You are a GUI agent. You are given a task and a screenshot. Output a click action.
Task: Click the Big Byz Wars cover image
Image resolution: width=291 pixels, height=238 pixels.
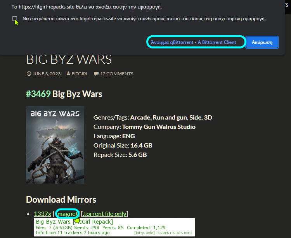tap(55, 145)
